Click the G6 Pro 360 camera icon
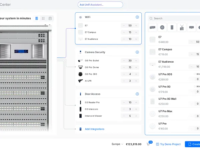Image resolution: width=200 pixels, height=150 pixels. [80, 74]
